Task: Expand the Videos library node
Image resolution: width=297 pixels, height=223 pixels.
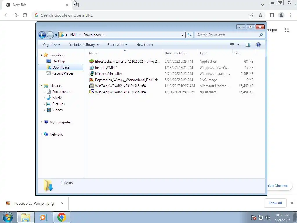Action: pos(44,110)
